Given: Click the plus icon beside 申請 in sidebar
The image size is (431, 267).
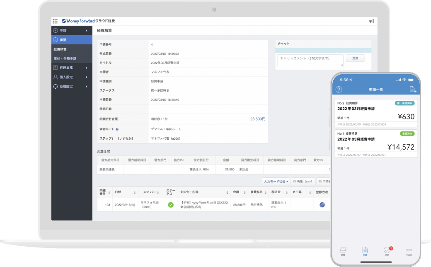Looking at the screenshot, I should (x=56, y=31).
